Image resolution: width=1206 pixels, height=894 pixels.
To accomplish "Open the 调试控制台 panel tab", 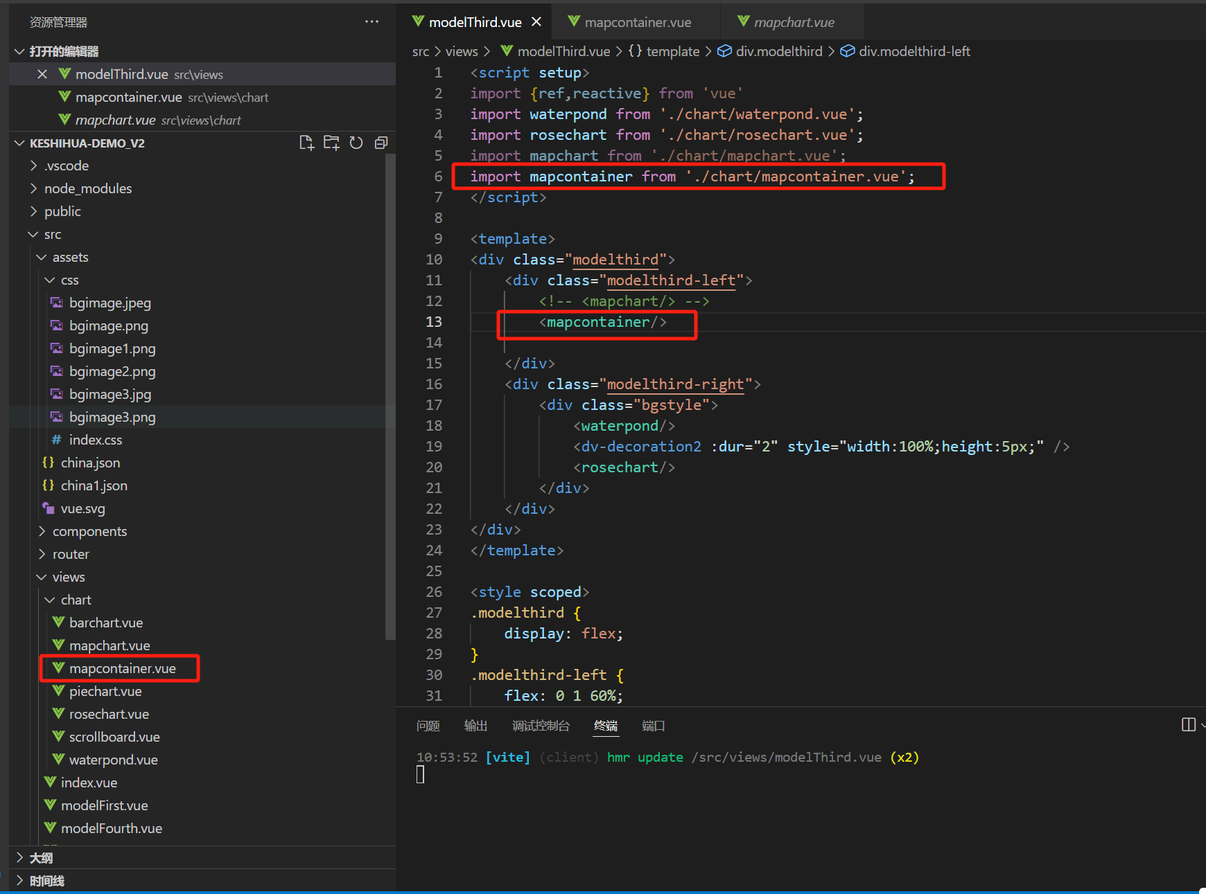I will point(541,726).
